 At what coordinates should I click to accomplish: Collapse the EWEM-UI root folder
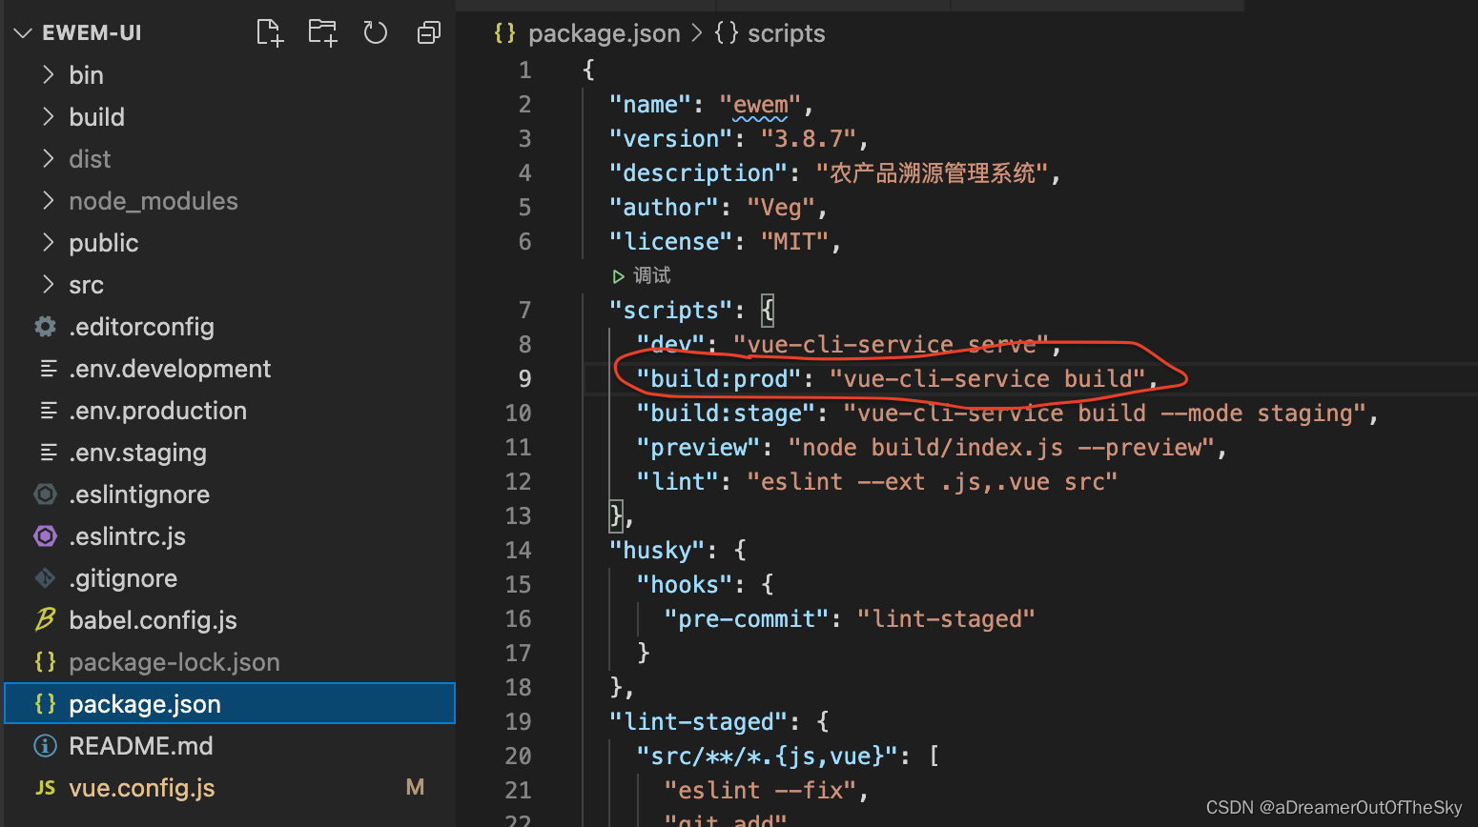[x=23, y=33]
